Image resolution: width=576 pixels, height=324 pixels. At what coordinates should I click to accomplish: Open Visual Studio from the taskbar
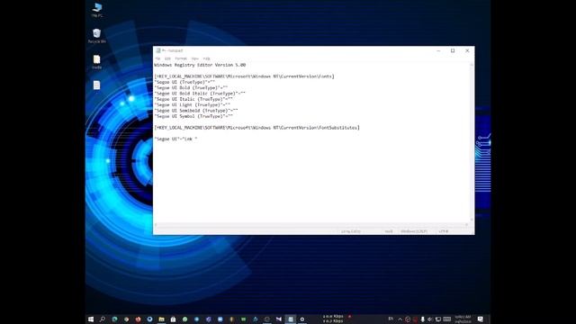[279, 319]
